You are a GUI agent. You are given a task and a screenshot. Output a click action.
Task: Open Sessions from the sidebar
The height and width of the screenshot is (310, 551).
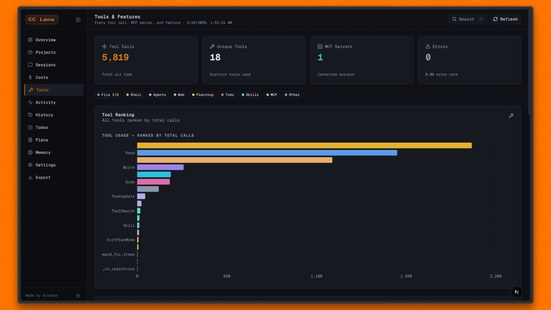45,65
